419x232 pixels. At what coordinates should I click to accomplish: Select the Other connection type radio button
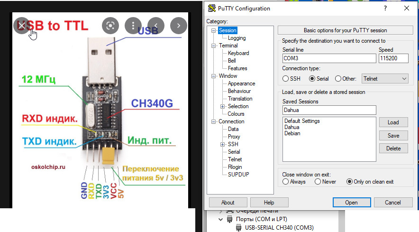338,79
